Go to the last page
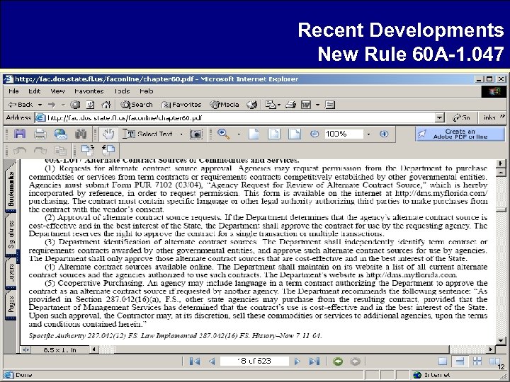This screenshot has height=382, width=510. 314,361
